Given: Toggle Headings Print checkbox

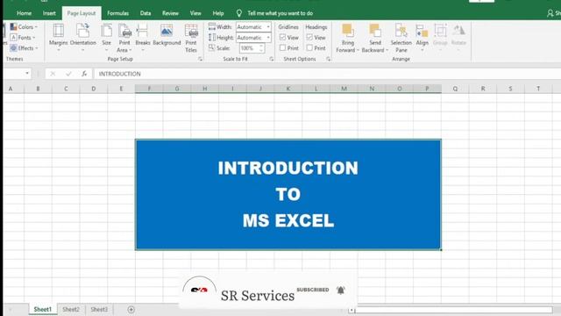Looking at the screenshot, I should (x=309, y=47).
